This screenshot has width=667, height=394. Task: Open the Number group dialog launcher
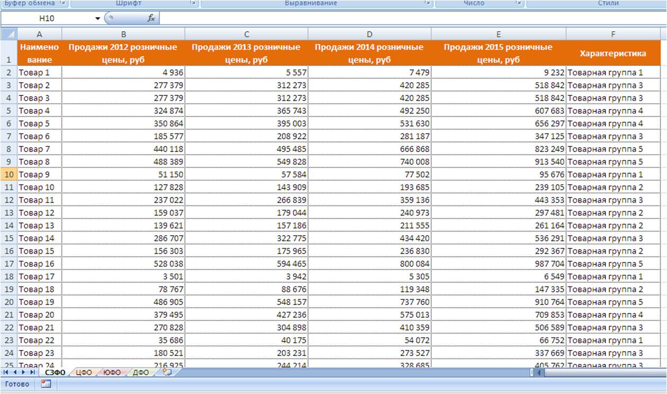click(518, 3)
